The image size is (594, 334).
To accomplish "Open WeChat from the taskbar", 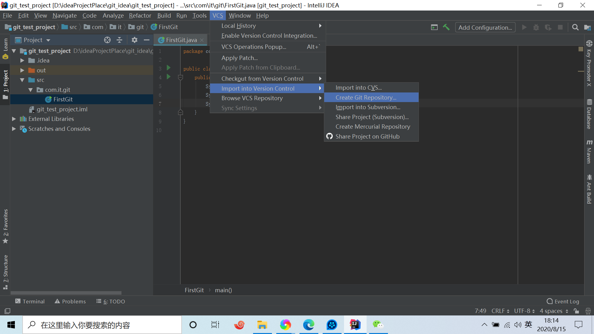I will pos(378,325).
